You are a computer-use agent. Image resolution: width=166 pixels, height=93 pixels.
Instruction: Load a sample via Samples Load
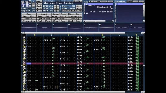pos(135,2)
